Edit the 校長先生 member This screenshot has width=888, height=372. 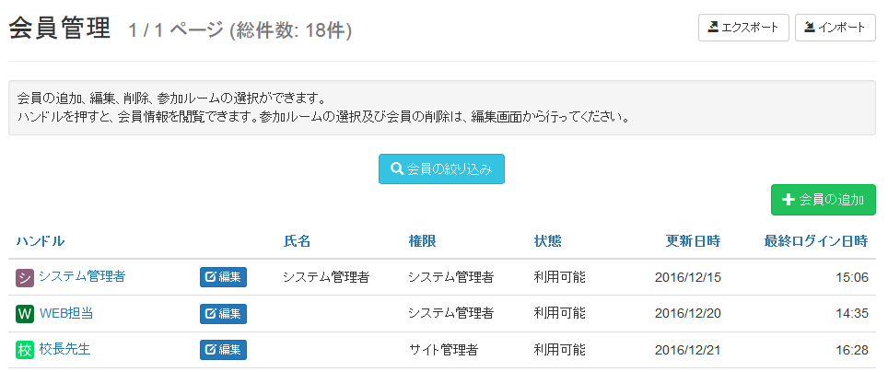(223, 350)
